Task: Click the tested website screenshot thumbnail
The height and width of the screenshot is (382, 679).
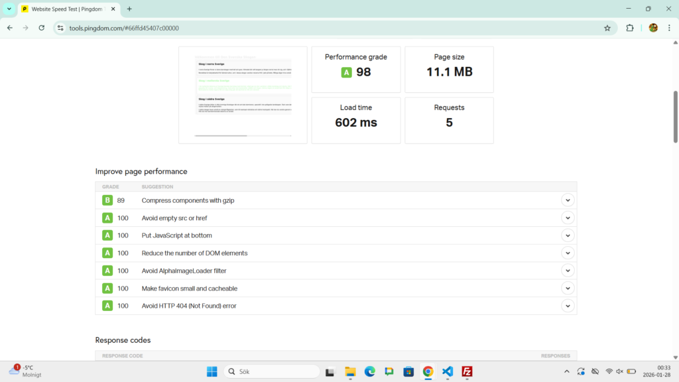Action: 243,94
